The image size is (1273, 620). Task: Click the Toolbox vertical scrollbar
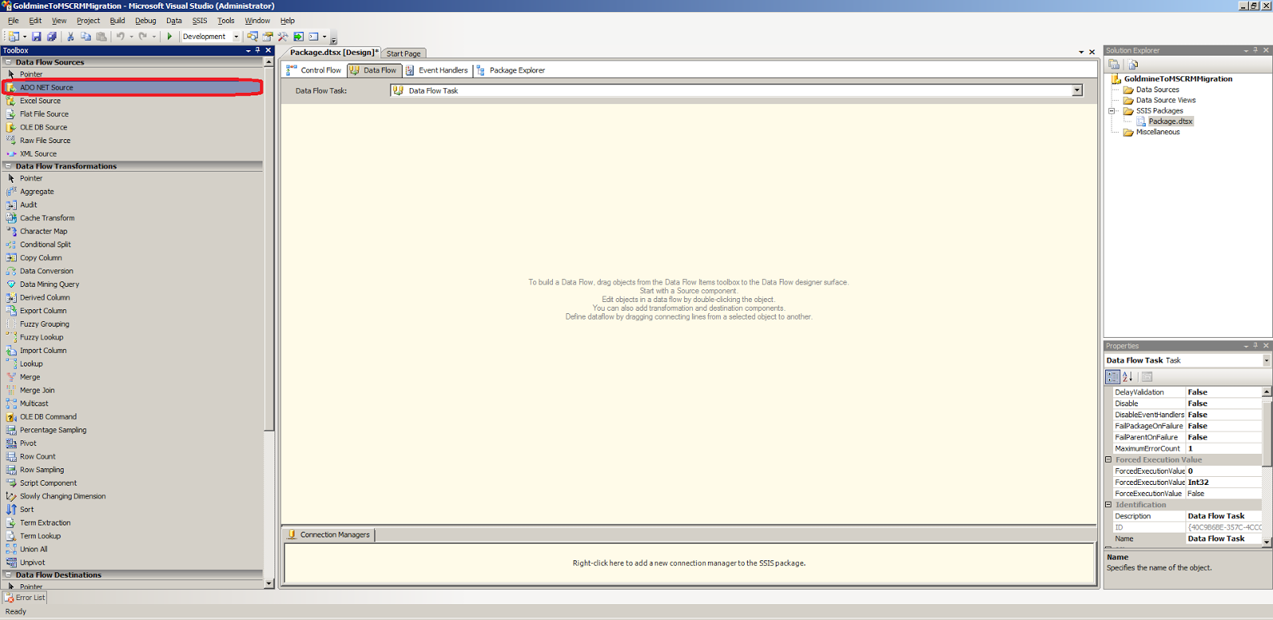pyautogui.click(x=269, y=322)
